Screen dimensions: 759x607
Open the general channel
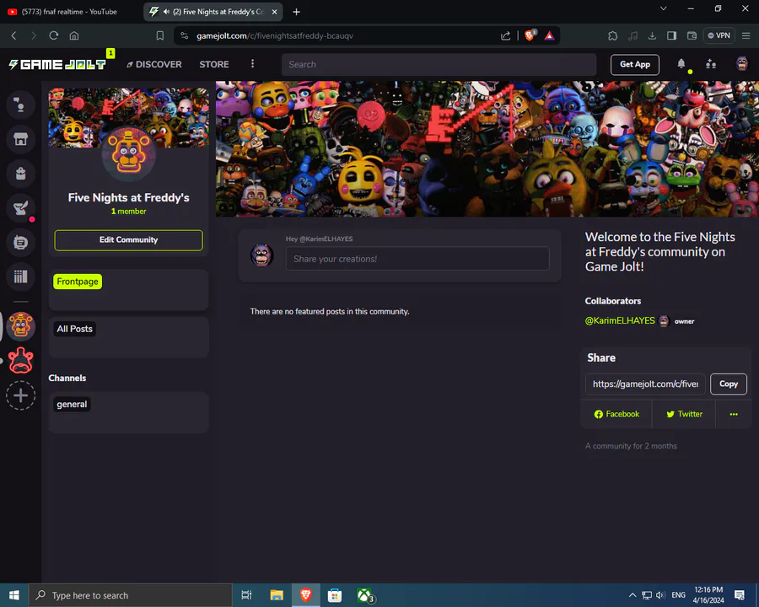(x=72, y=404)
